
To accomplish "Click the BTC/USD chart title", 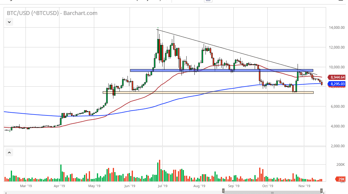I will coord(52,13).
